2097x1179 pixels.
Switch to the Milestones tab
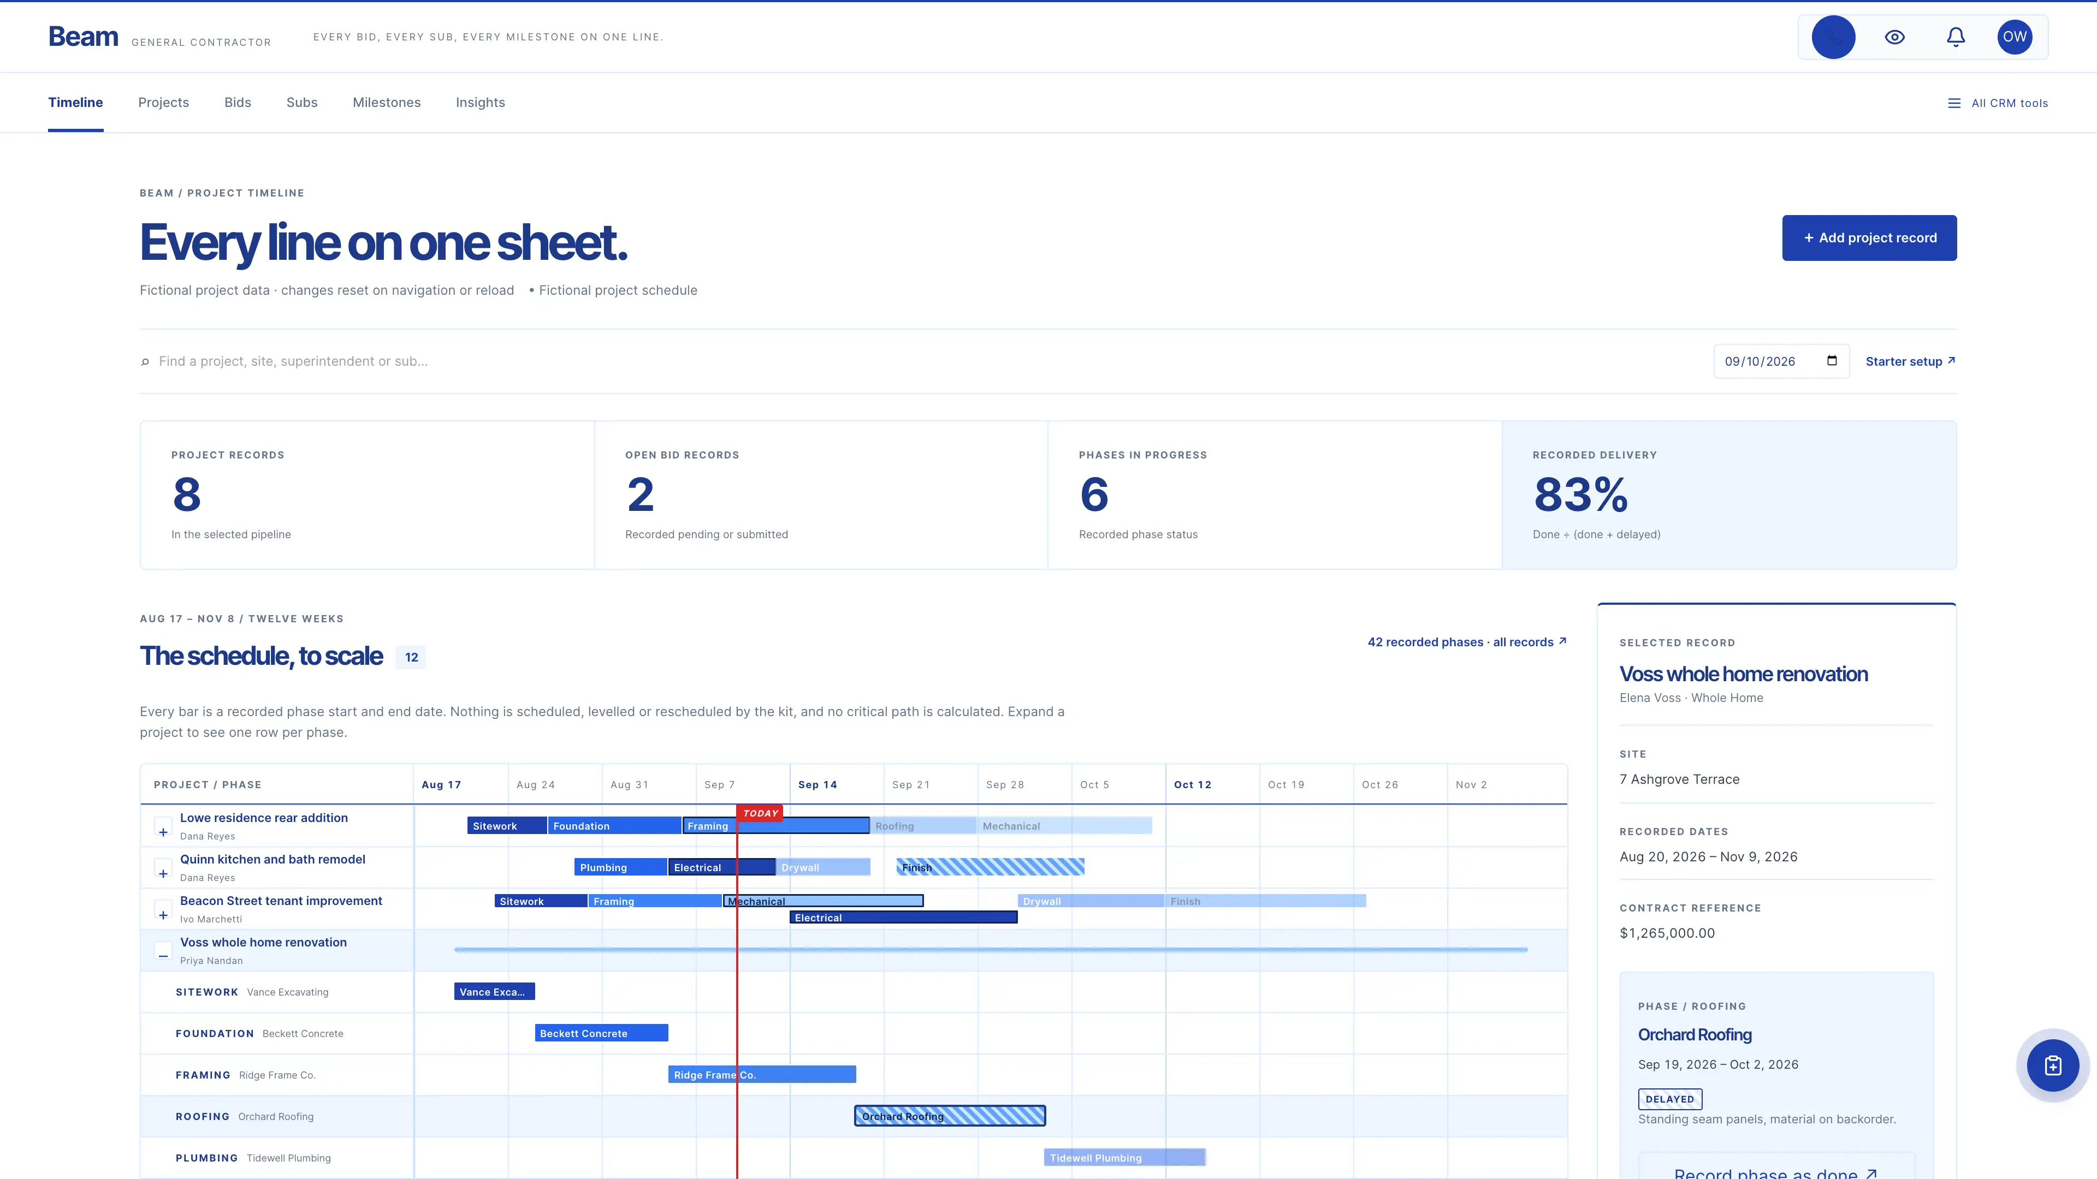coord(387,103)
